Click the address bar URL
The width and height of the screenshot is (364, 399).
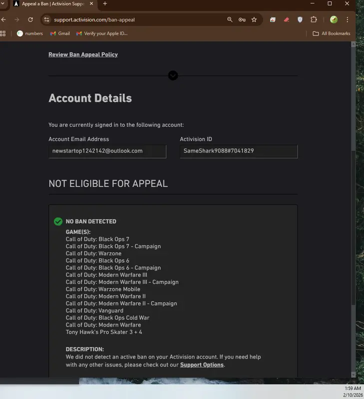pyautogui.click(x=94, y=19)
